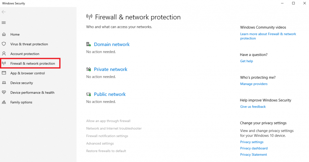Open the Privacy dashboard link
This screenshot has width=309, height=162.
click(x=253, y=148)
